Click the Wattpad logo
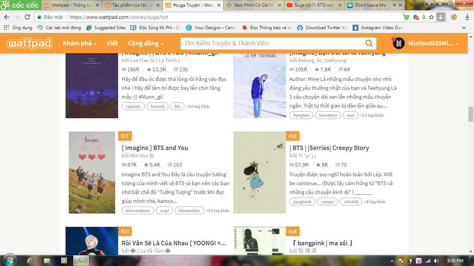This screenshot has width=474, height=266. point(30,43)
